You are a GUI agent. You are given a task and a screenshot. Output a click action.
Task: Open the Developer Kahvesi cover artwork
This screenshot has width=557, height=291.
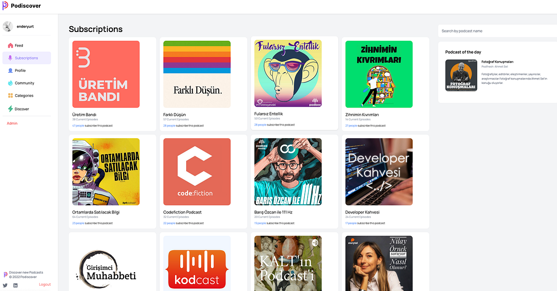click(x=379, y=172)
